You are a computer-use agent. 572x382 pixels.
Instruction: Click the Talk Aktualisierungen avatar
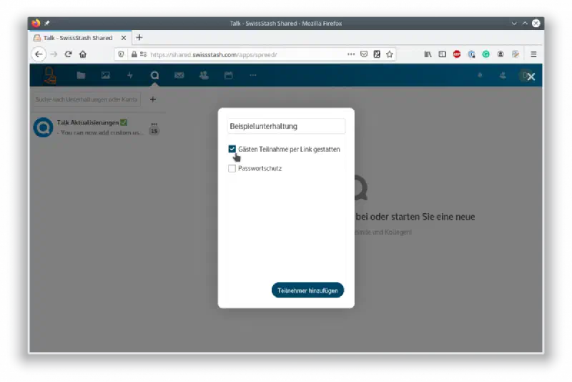coord(43,127)
